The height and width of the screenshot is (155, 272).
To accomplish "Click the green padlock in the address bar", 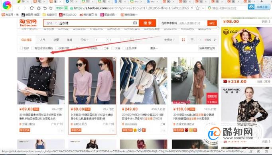I will click(71, 8).
